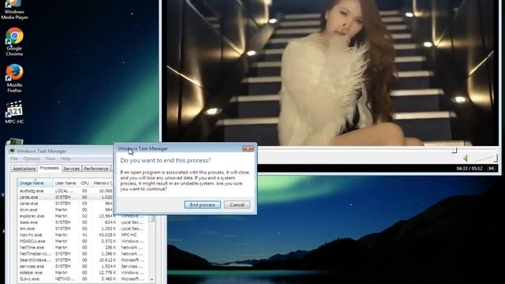Select the mpc-hc.exe process row
The height and width of the screenshot is (284, 505).
pos(84,235)
